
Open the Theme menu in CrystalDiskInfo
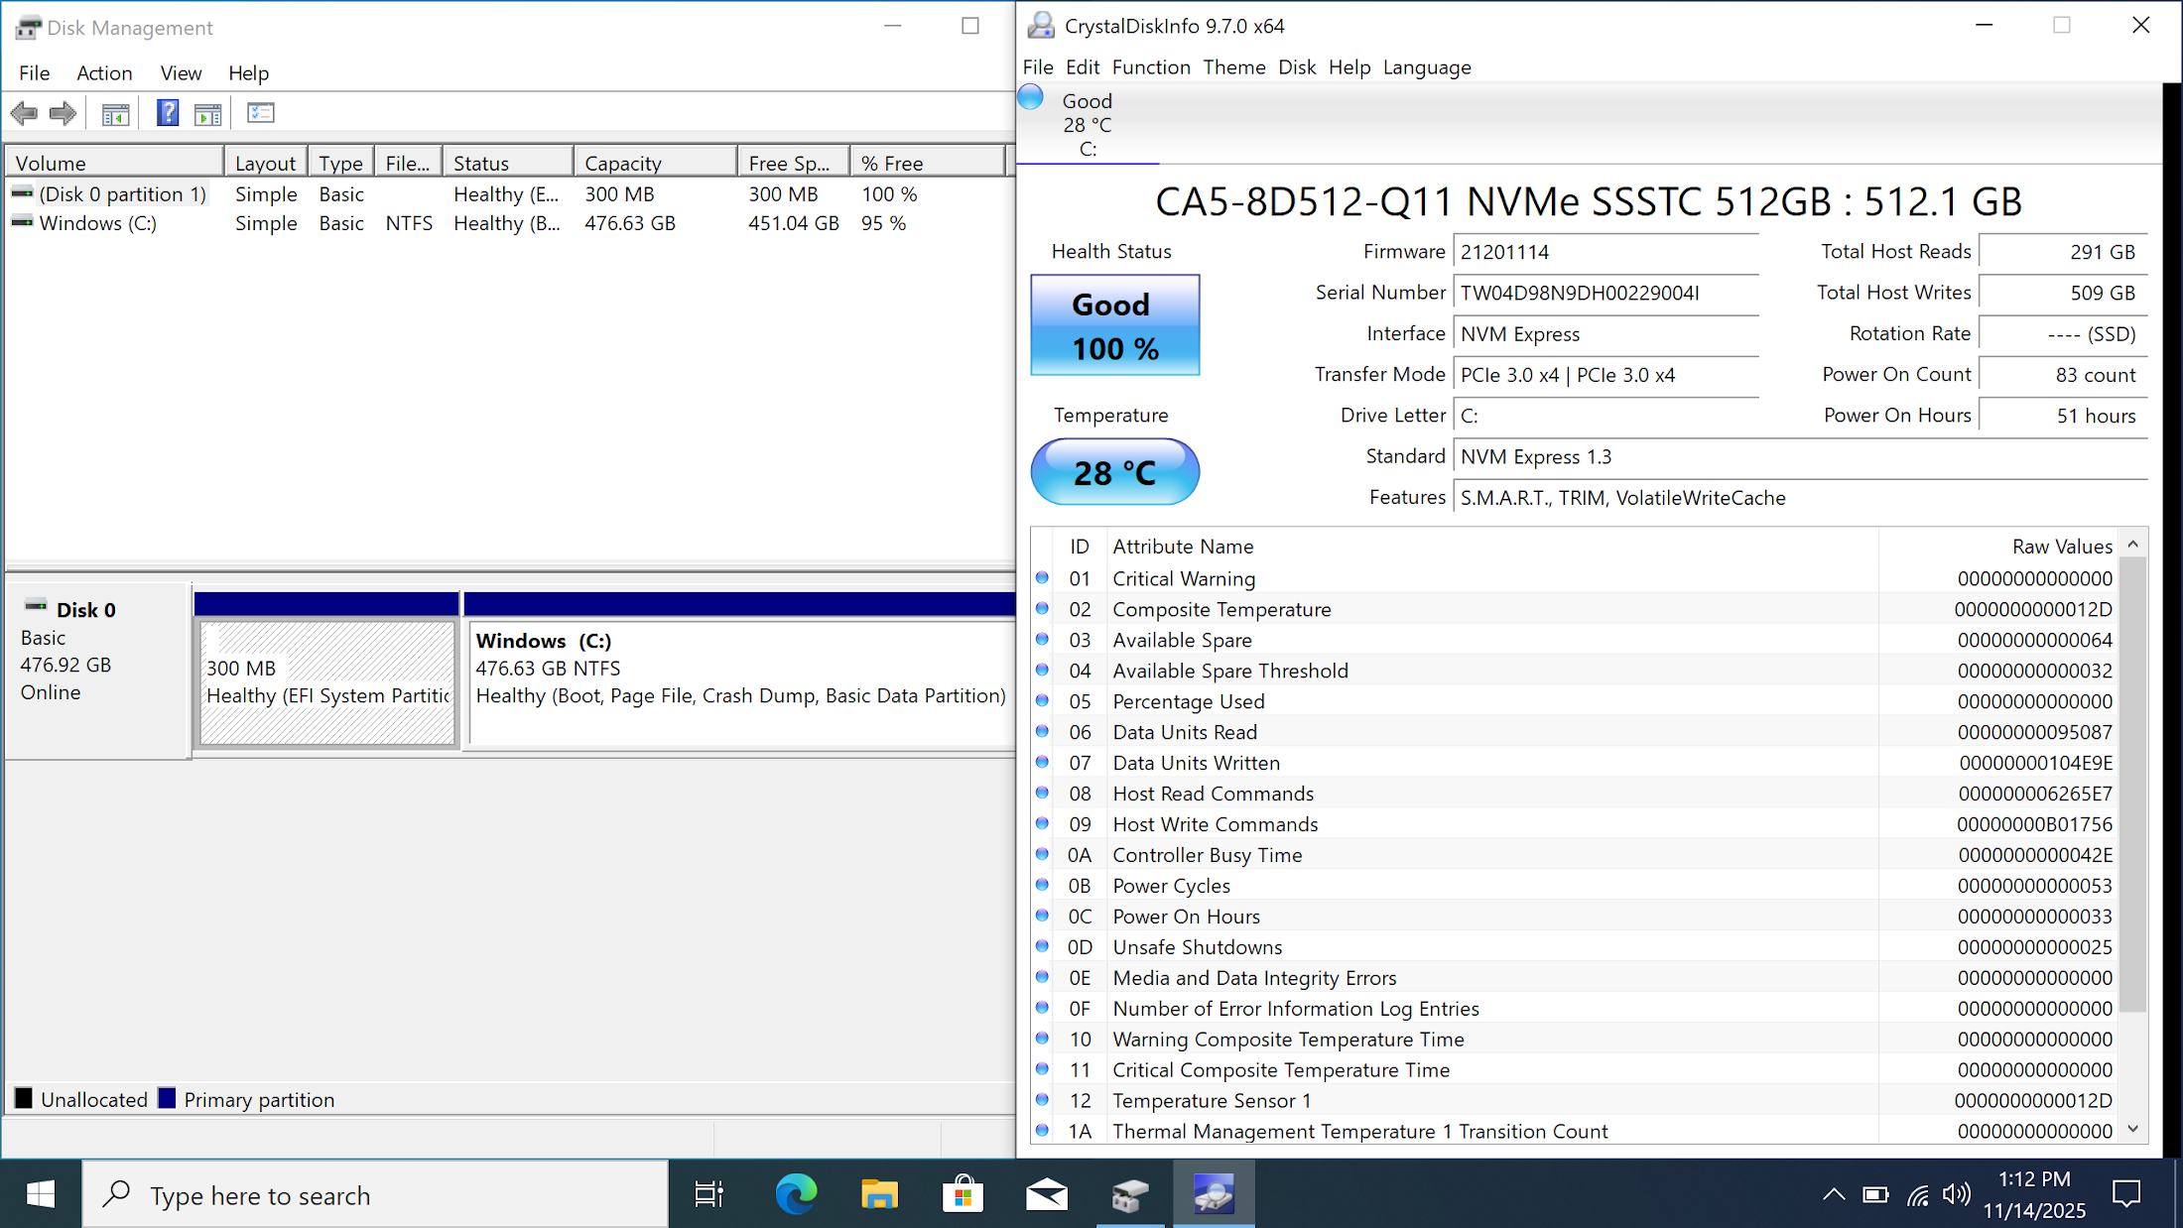point(1233,67)
